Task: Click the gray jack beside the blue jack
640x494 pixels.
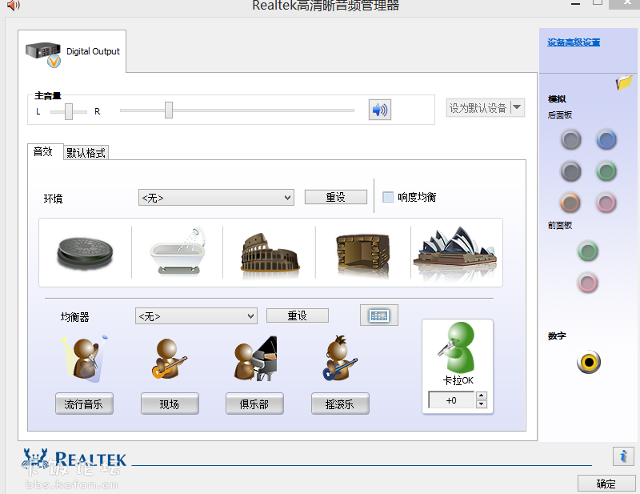Action: [x=571, y=140]
